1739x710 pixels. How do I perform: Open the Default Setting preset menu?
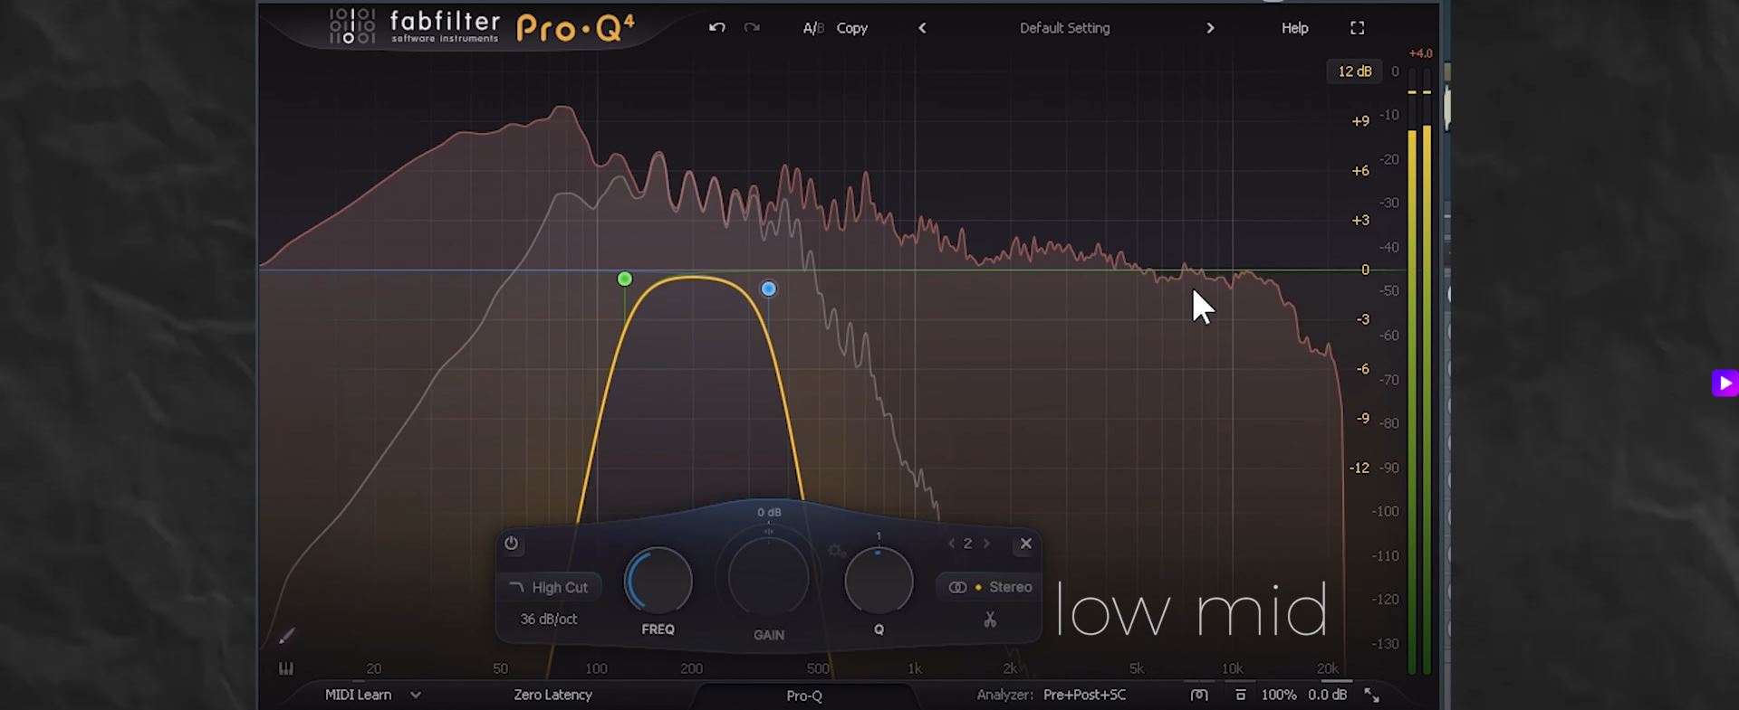click(1064, 28)
